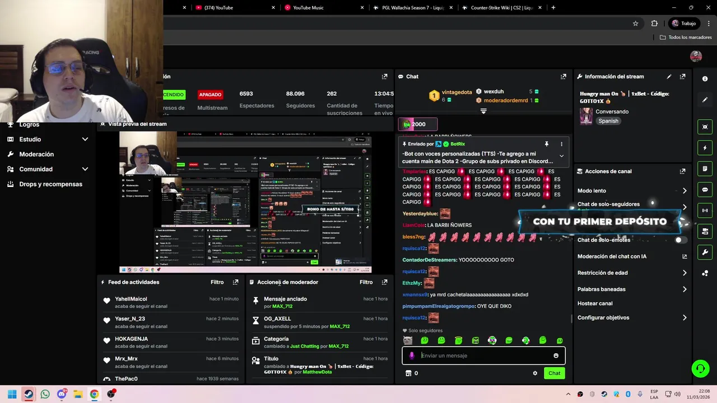The width and height of the screenshot is (717, 403).
Task: Open Moderación sidebar item
Action: point(36,154)
